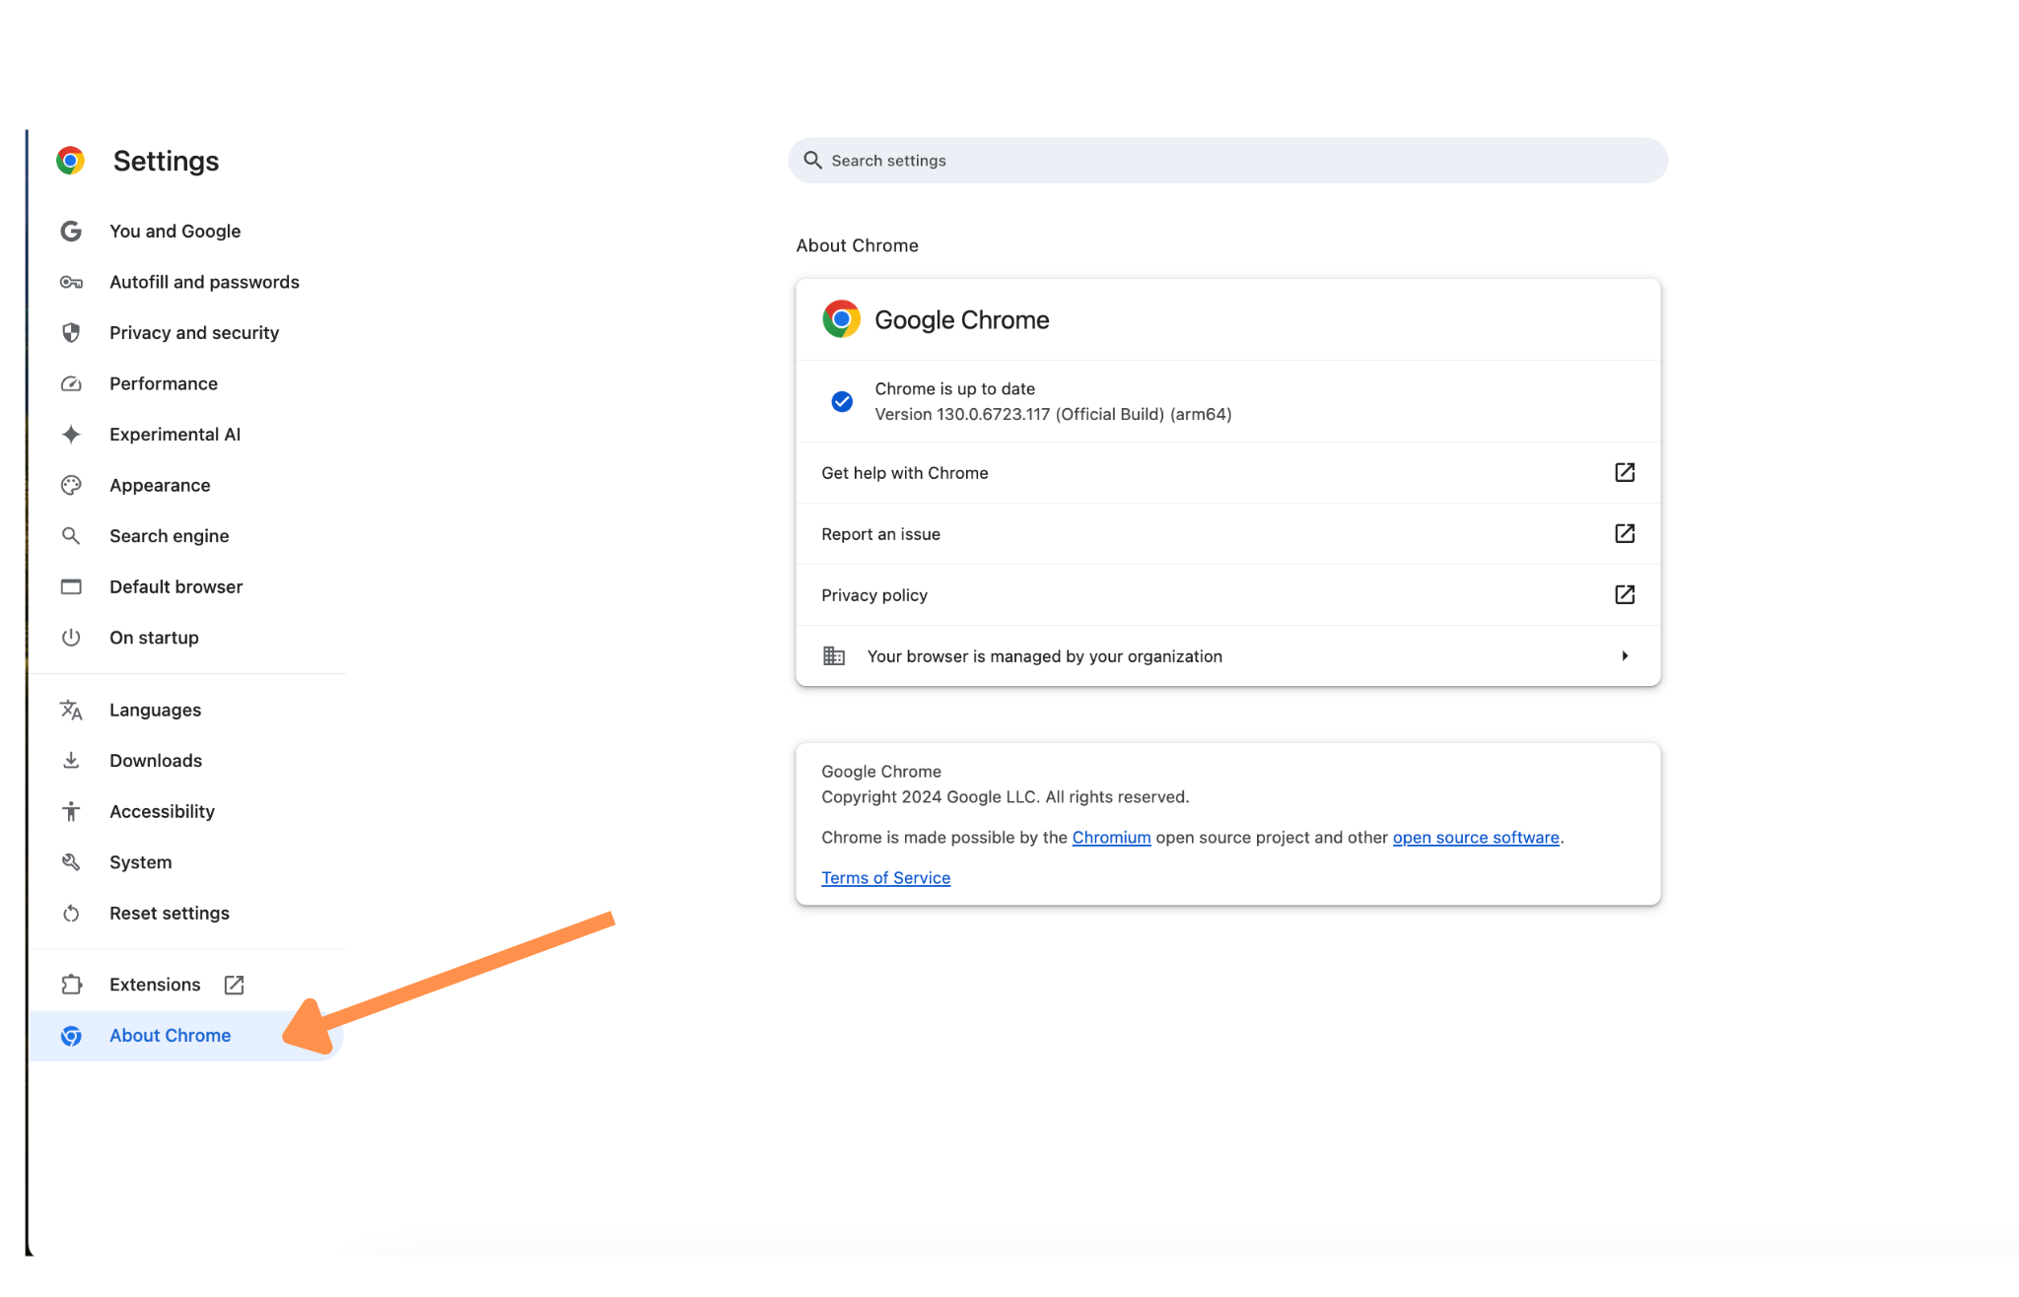Click the Settings page title
The width and height of the screenshot is (2019, 1297).
[x=166, y=161]
